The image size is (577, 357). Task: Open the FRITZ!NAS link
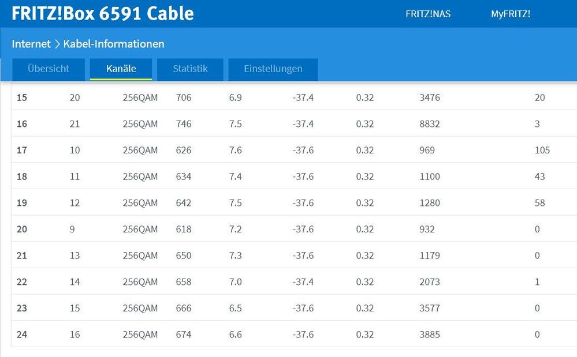[x=428, y=14]
